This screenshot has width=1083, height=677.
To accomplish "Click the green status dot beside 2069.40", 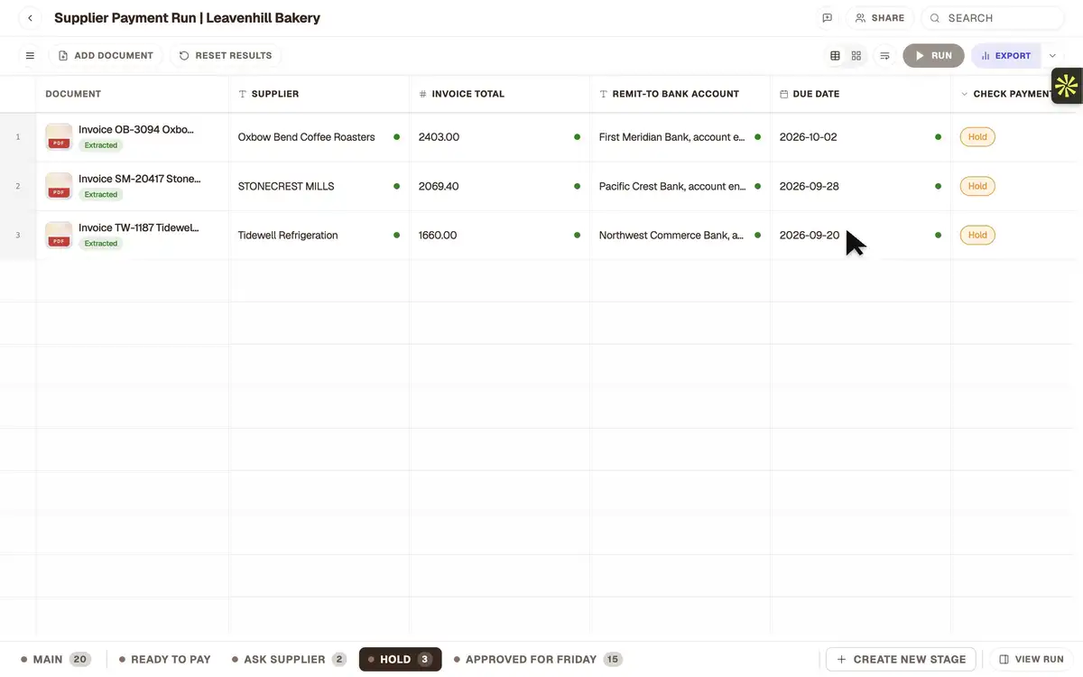I will pyautogui.click(x=577, y=187).
